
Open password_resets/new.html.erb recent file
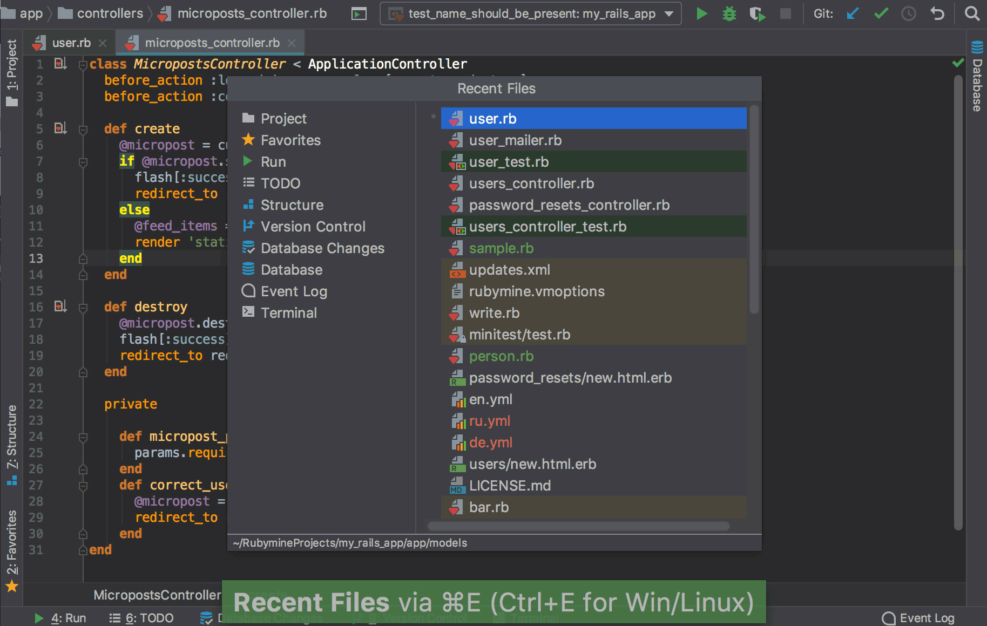click(594, 378)
